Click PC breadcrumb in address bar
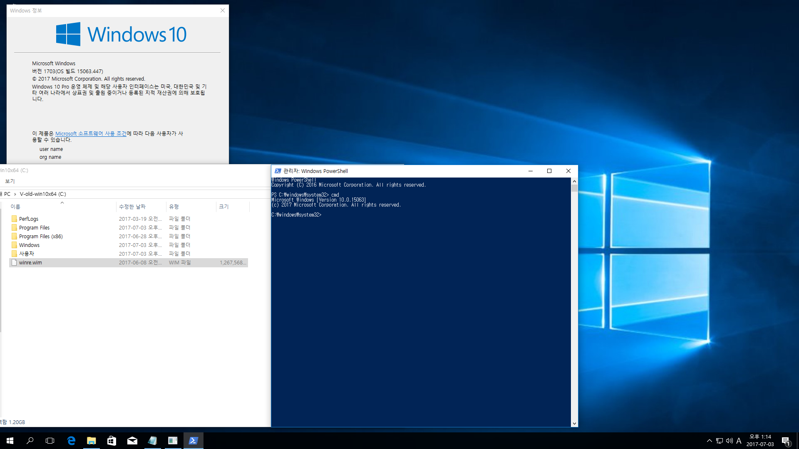 coord(7,194)
